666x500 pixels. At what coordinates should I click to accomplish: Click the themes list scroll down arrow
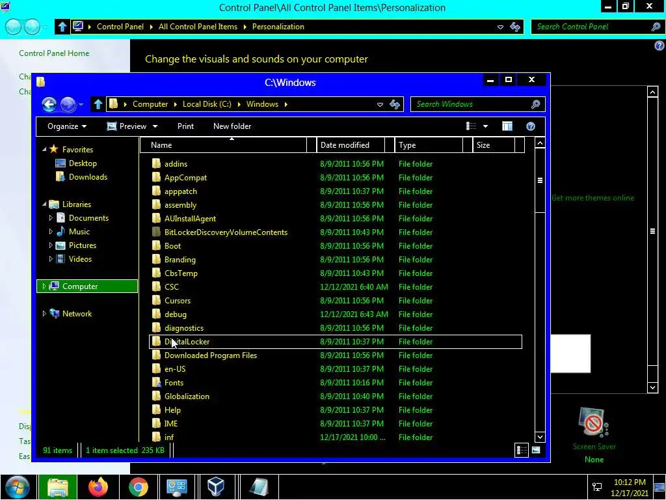(652, 387)
